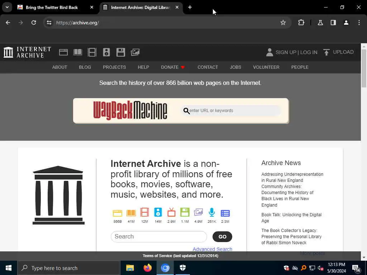Read Addressing Underrepresentation in Rural New England article
Image resolution: width=367 pixels, height=275 pixels.
(292, 189)
